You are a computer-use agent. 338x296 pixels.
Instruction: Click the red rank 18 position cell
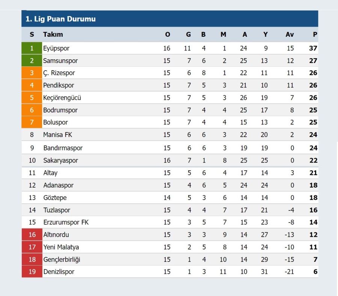click(x=32, y=259)
